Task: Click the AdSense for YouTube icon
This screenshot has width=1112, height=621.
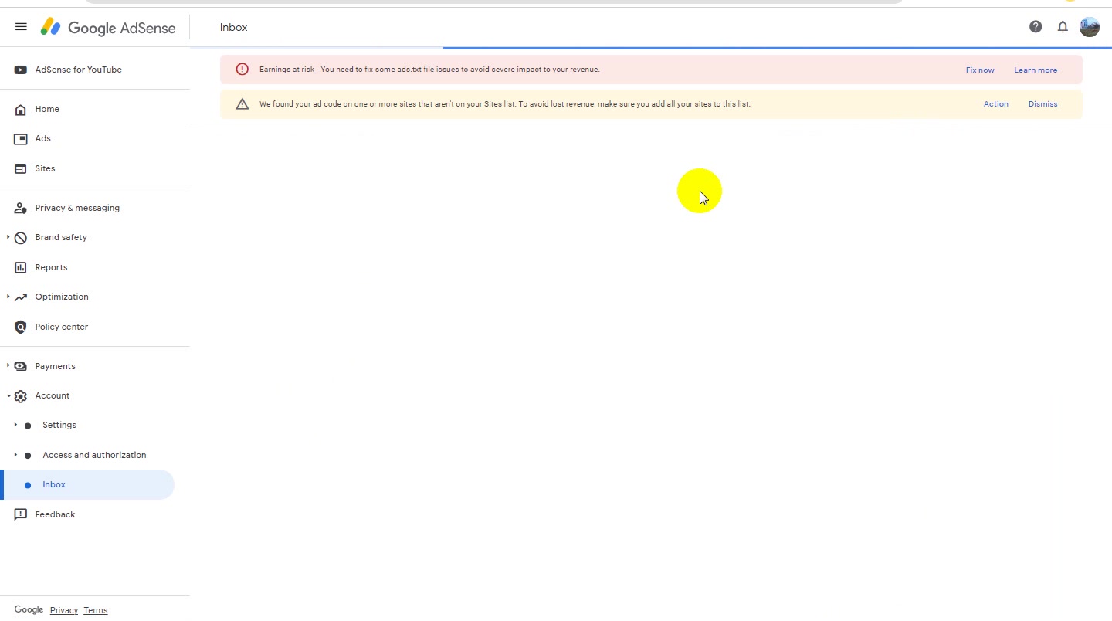Action: tap(21, 70)
